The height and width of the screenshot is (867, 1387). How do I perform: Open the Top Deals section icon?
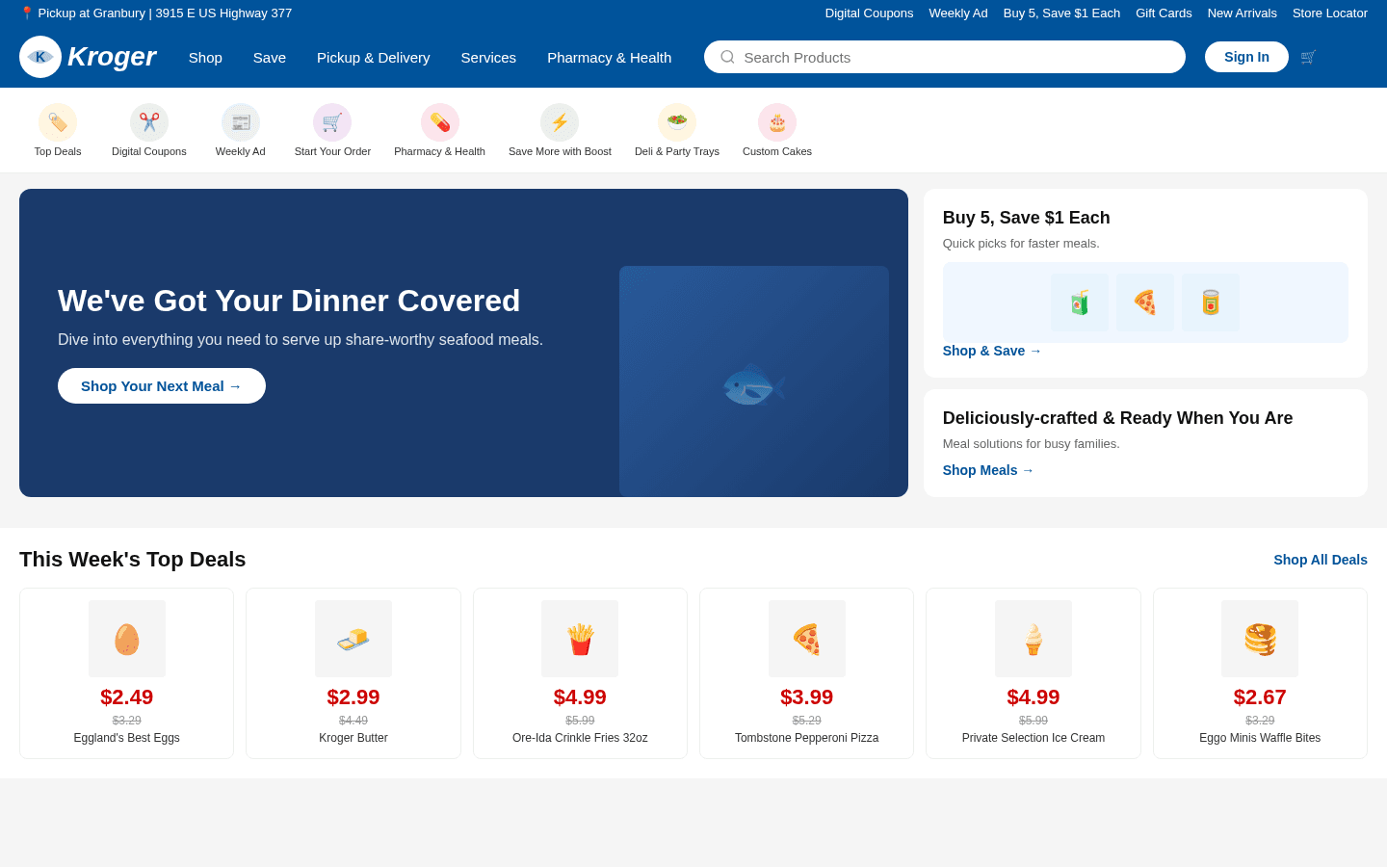coord(57,122)
